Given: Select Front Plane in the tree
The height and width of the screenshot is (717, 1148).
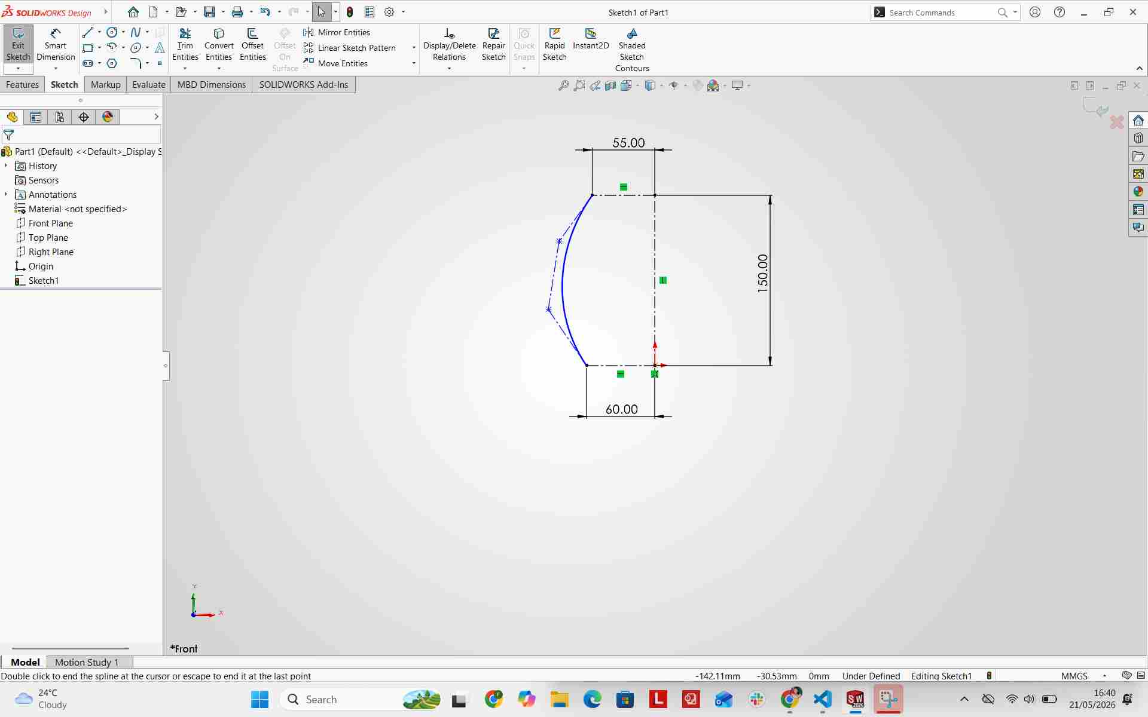Looking at the screenshot, I should click(x=51, y=223).
